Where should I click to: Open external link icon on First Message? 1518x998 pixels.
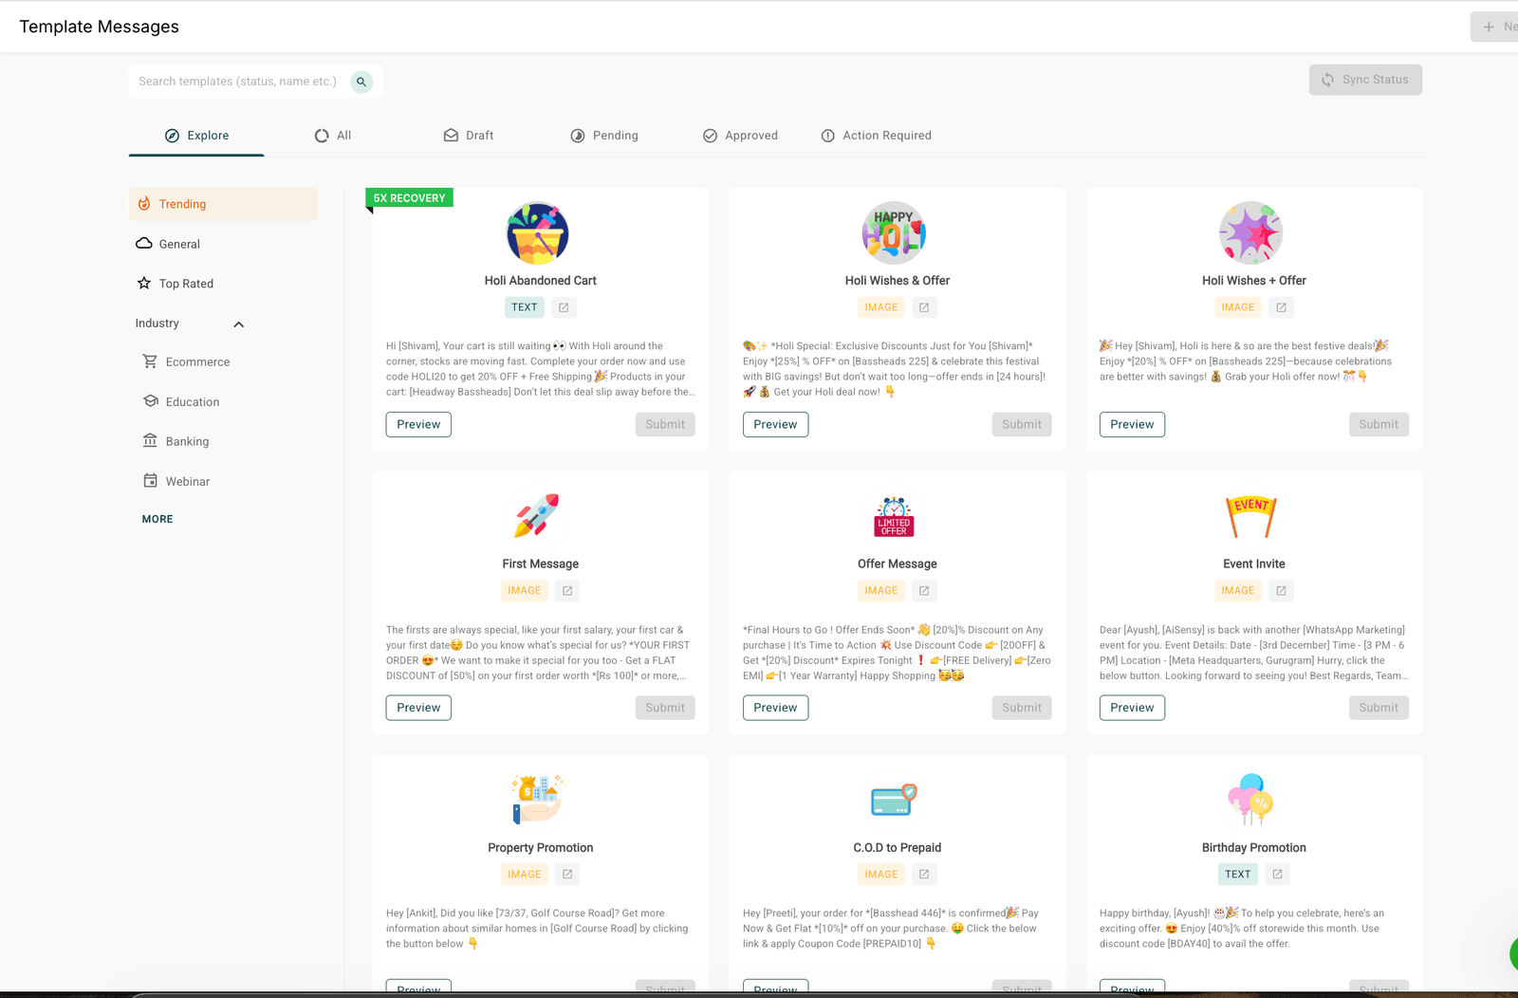pyautogui.click(x=567, y=591)
